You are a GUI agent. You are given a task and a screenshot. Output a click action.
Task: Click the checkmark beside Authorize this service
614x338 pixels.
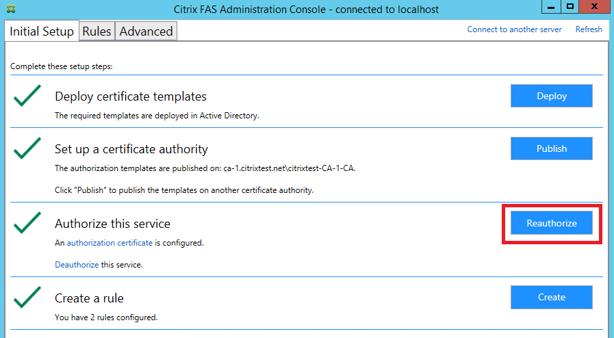(27, 223)
